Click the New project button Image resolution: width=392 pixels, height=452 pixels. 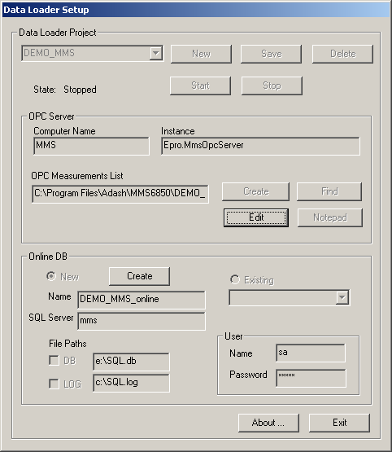click(201, 54)
